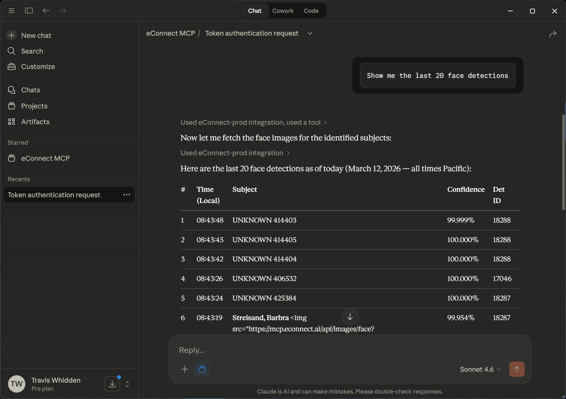Switch to the Cowork tab

(x=283, y=11)
